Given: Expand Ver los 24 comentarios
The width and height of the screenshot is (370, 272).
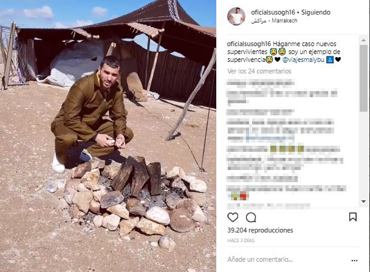Looking at the screenshot, I should point(259,71).
